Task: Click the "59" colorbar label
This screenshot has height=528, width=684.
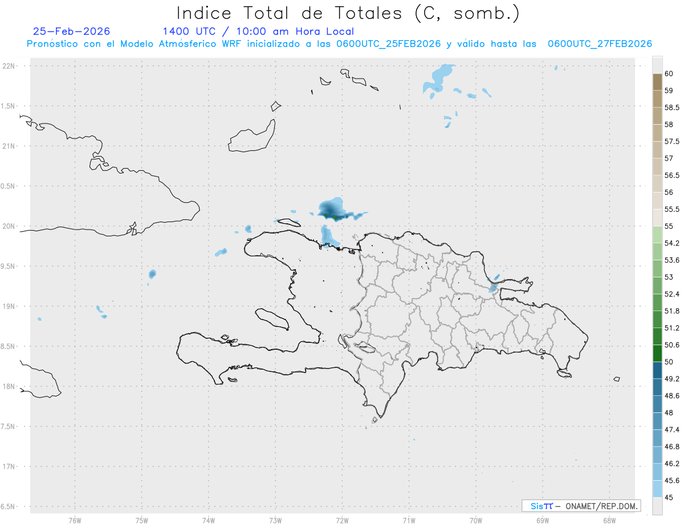Action: pos(669,91)
